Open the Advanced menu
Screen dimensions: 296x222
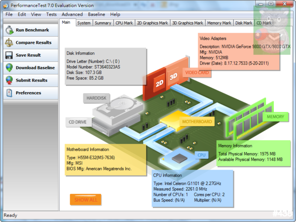pyautogui.click(x=72, y=14)
